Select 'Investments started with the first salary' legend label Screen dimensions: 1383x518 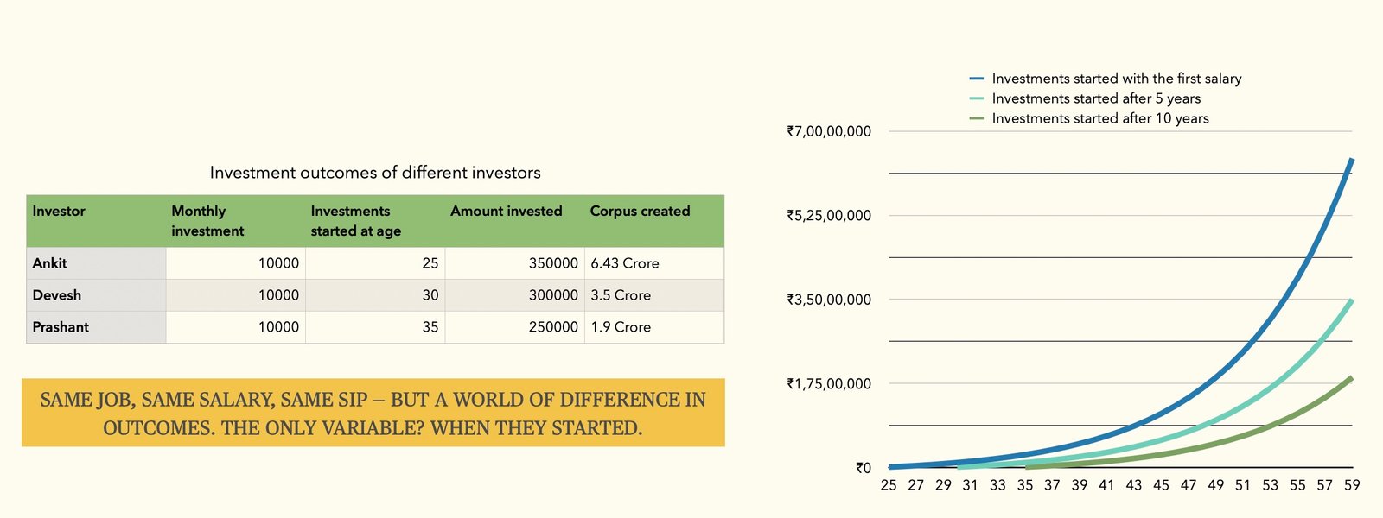pos(1116,79)
